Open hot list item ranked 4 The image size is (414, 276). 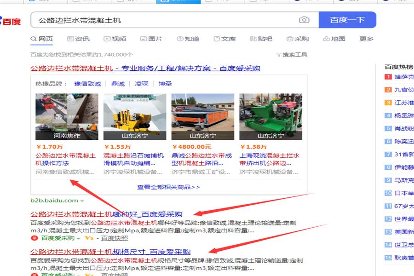(399, 115)
